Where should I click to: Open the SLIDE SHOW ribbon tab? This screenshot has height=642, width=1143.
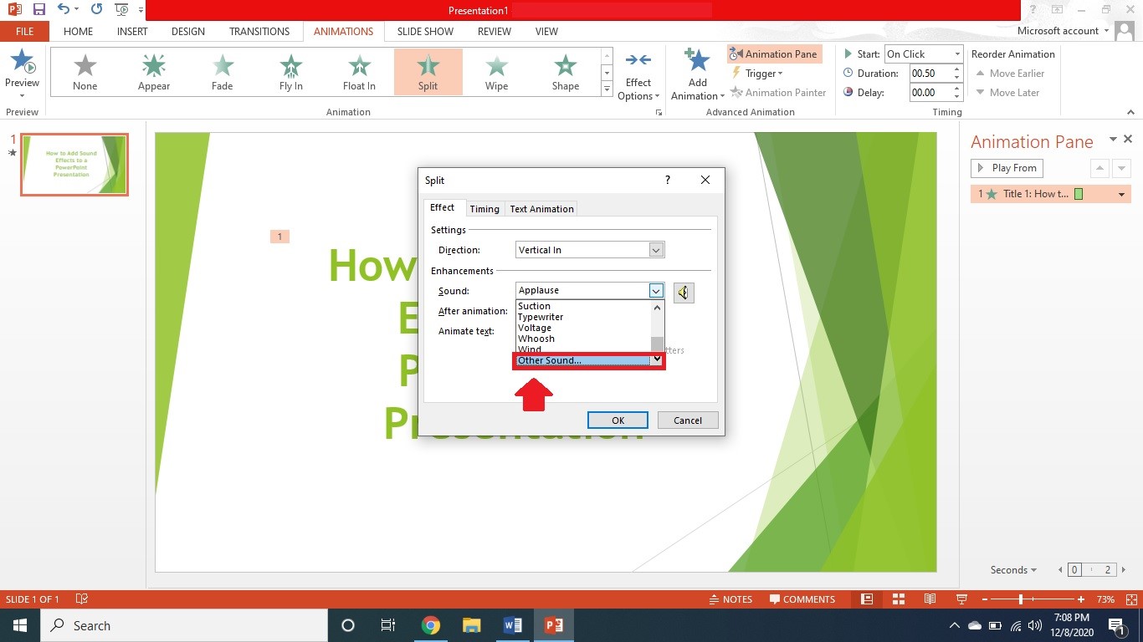tap(424, 32)
